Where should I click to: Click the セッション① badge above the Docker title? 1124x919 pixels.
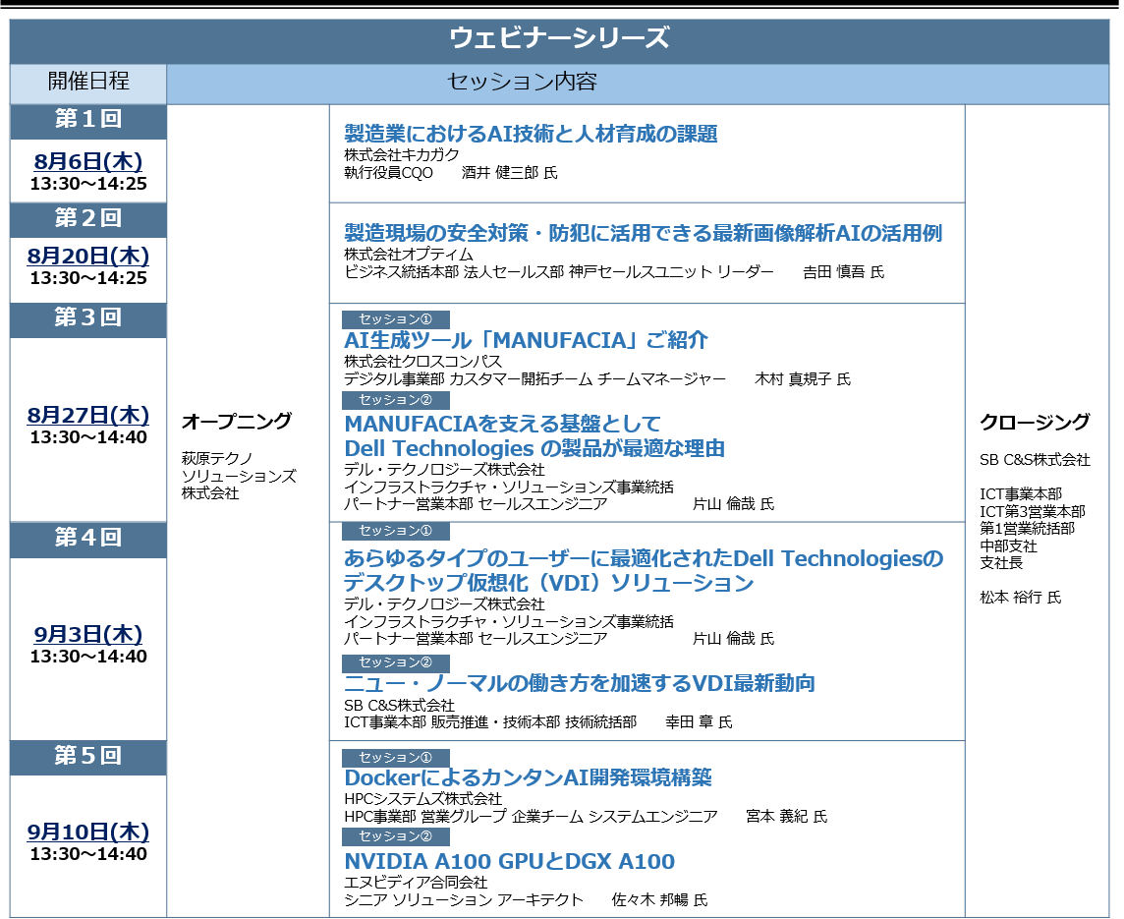click(x=396, y=758)
